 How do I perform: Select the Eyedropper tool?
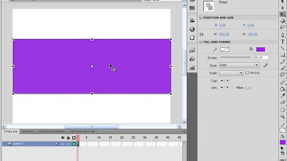(283, 95)
